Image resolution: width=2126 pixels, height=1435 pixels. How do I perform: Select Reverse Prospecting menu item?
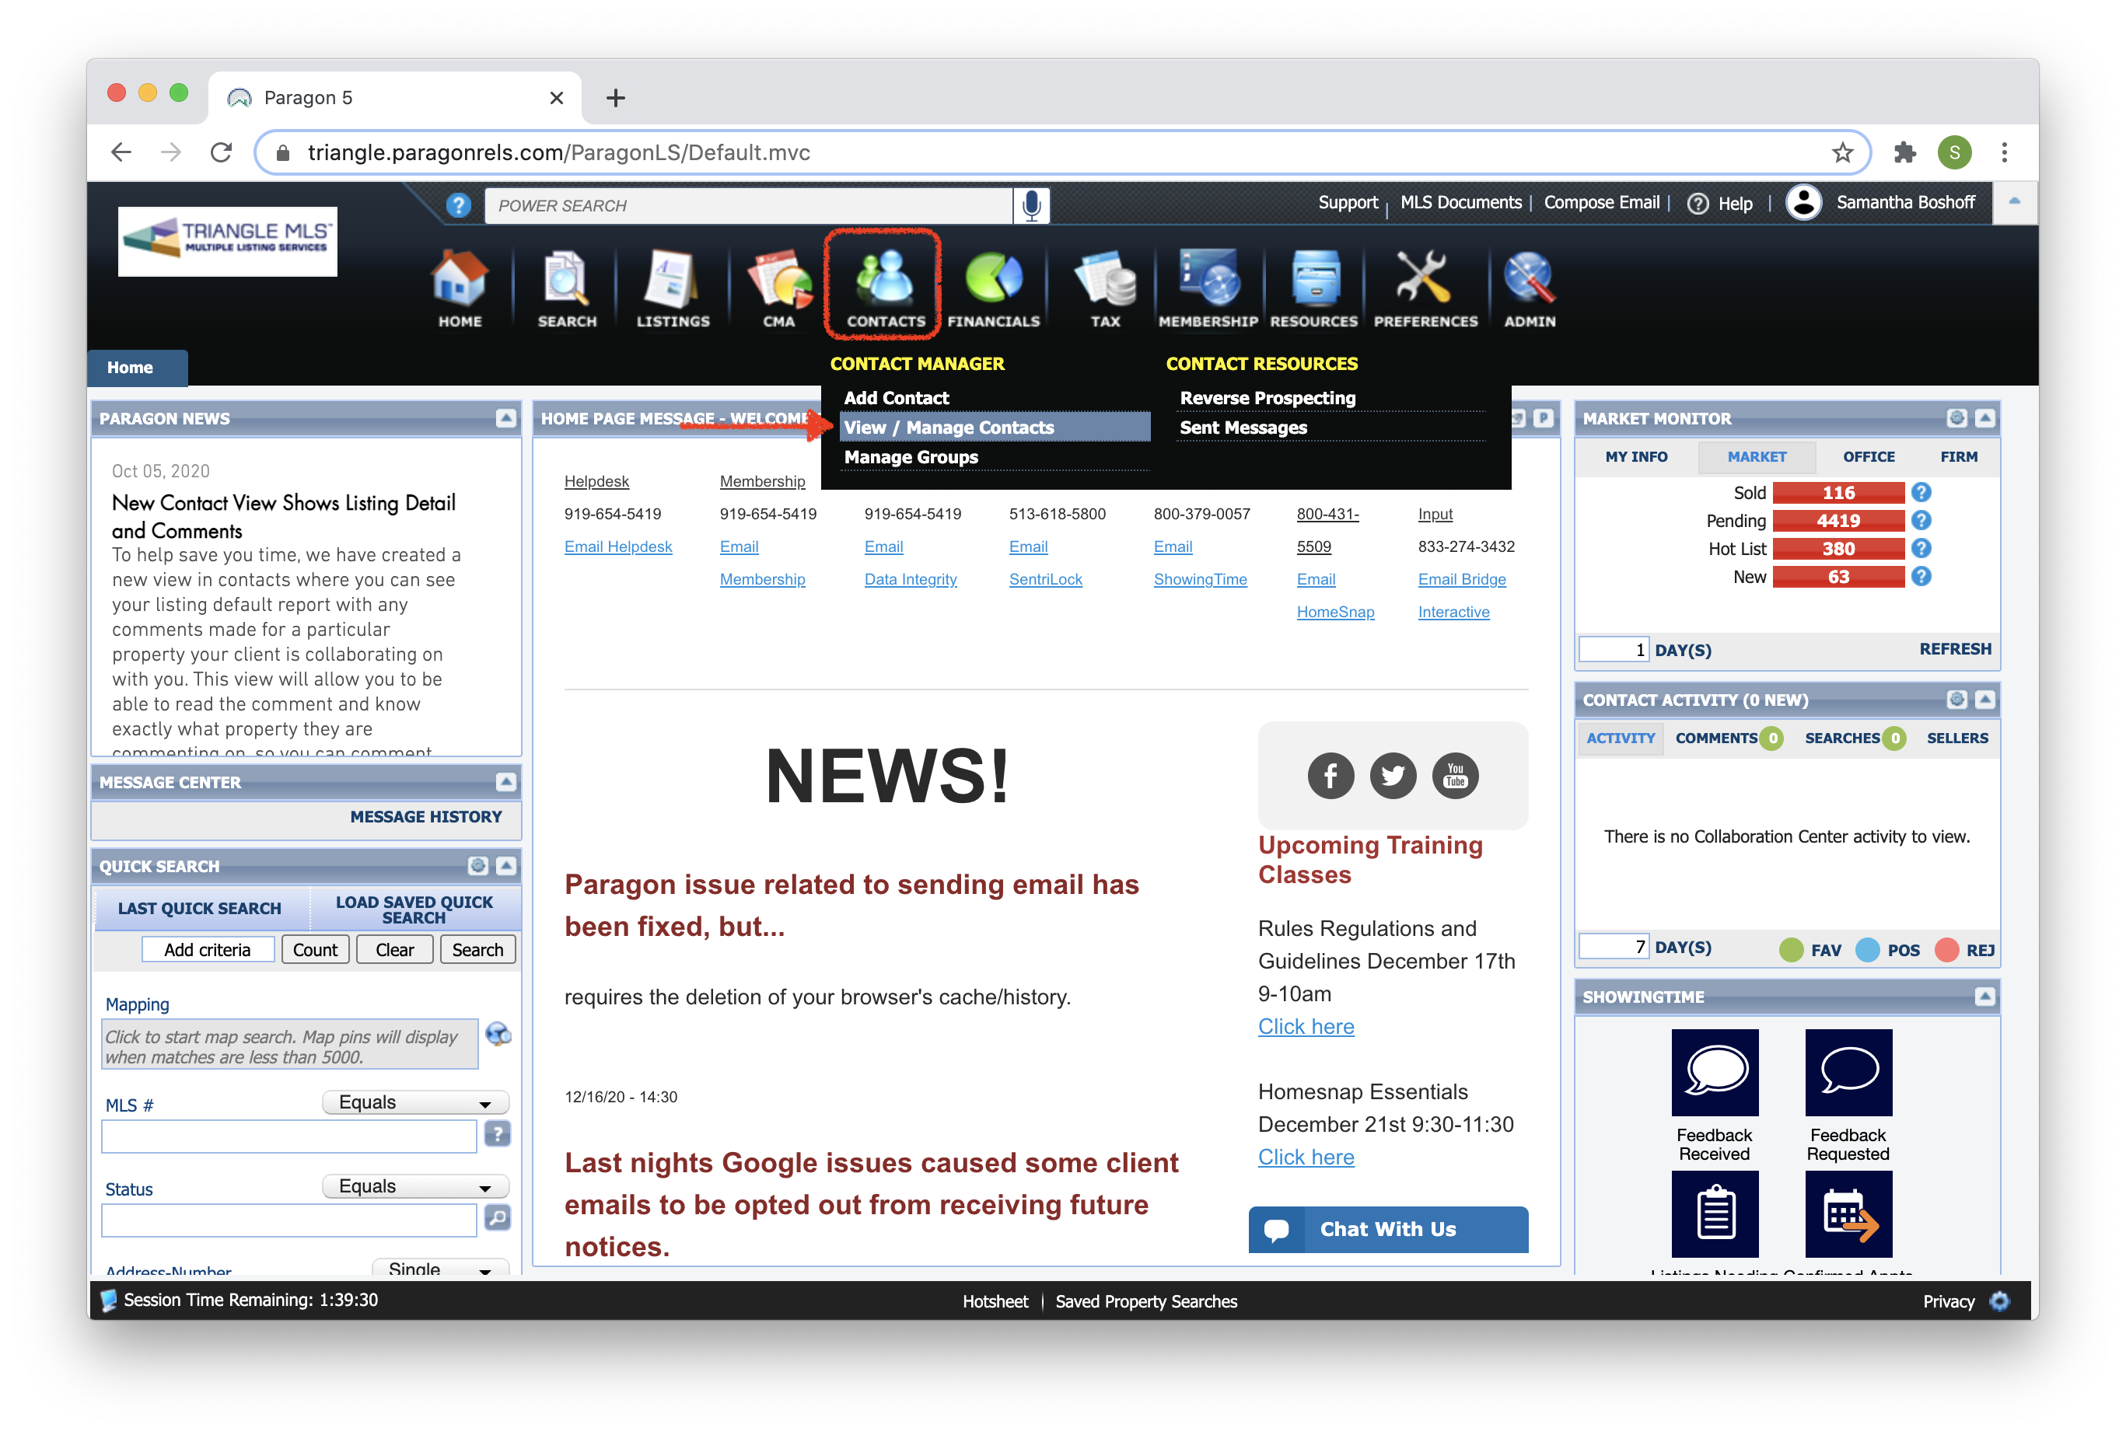[1267, 398]
